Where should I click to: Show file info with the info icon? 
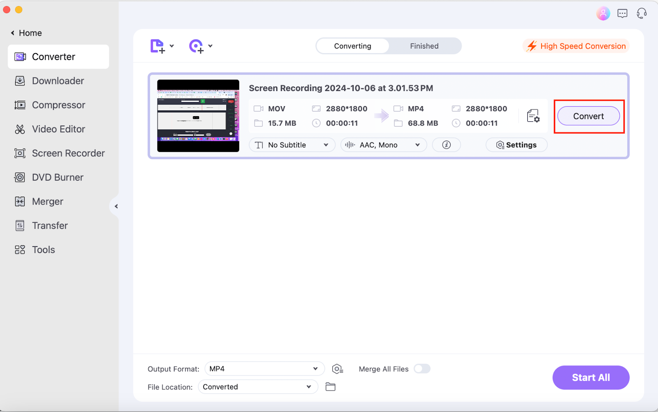[446, 145]
